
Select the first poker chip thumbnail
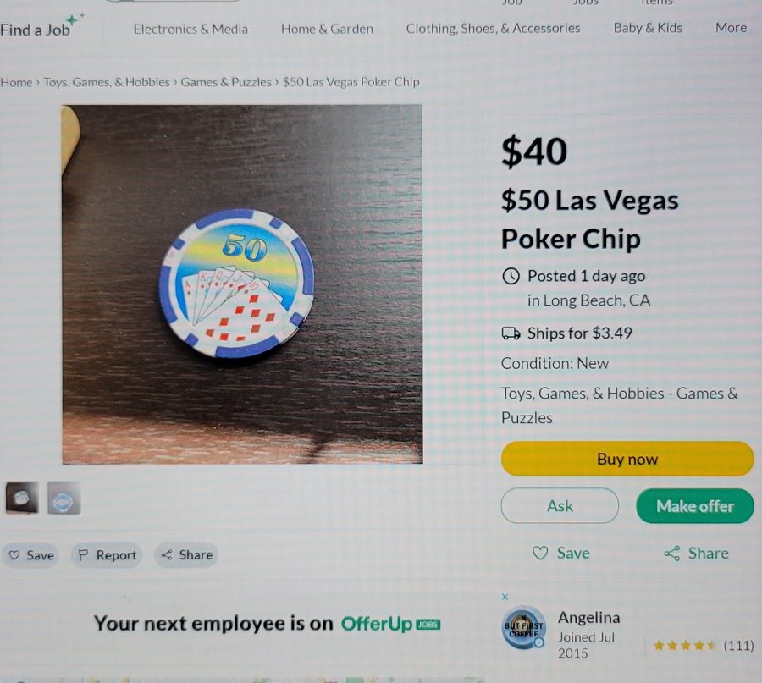coord(22,498)
